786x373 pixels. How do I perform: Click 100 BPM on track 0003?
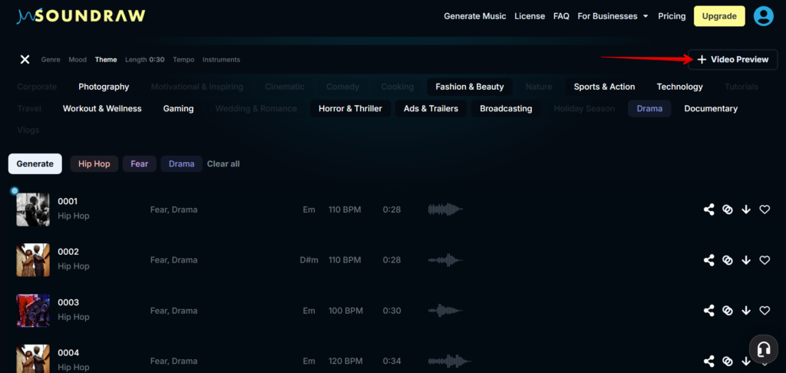345,311
